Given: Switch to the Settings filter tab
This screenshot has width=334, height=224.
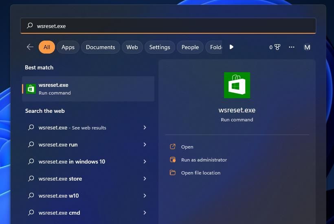Looking at the screenshot, I should (x=160, y=47).
